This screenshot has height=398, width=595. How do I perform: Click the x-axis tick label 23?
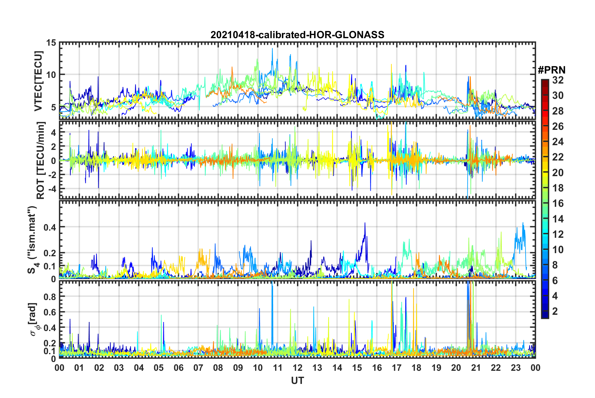(516, 368)
